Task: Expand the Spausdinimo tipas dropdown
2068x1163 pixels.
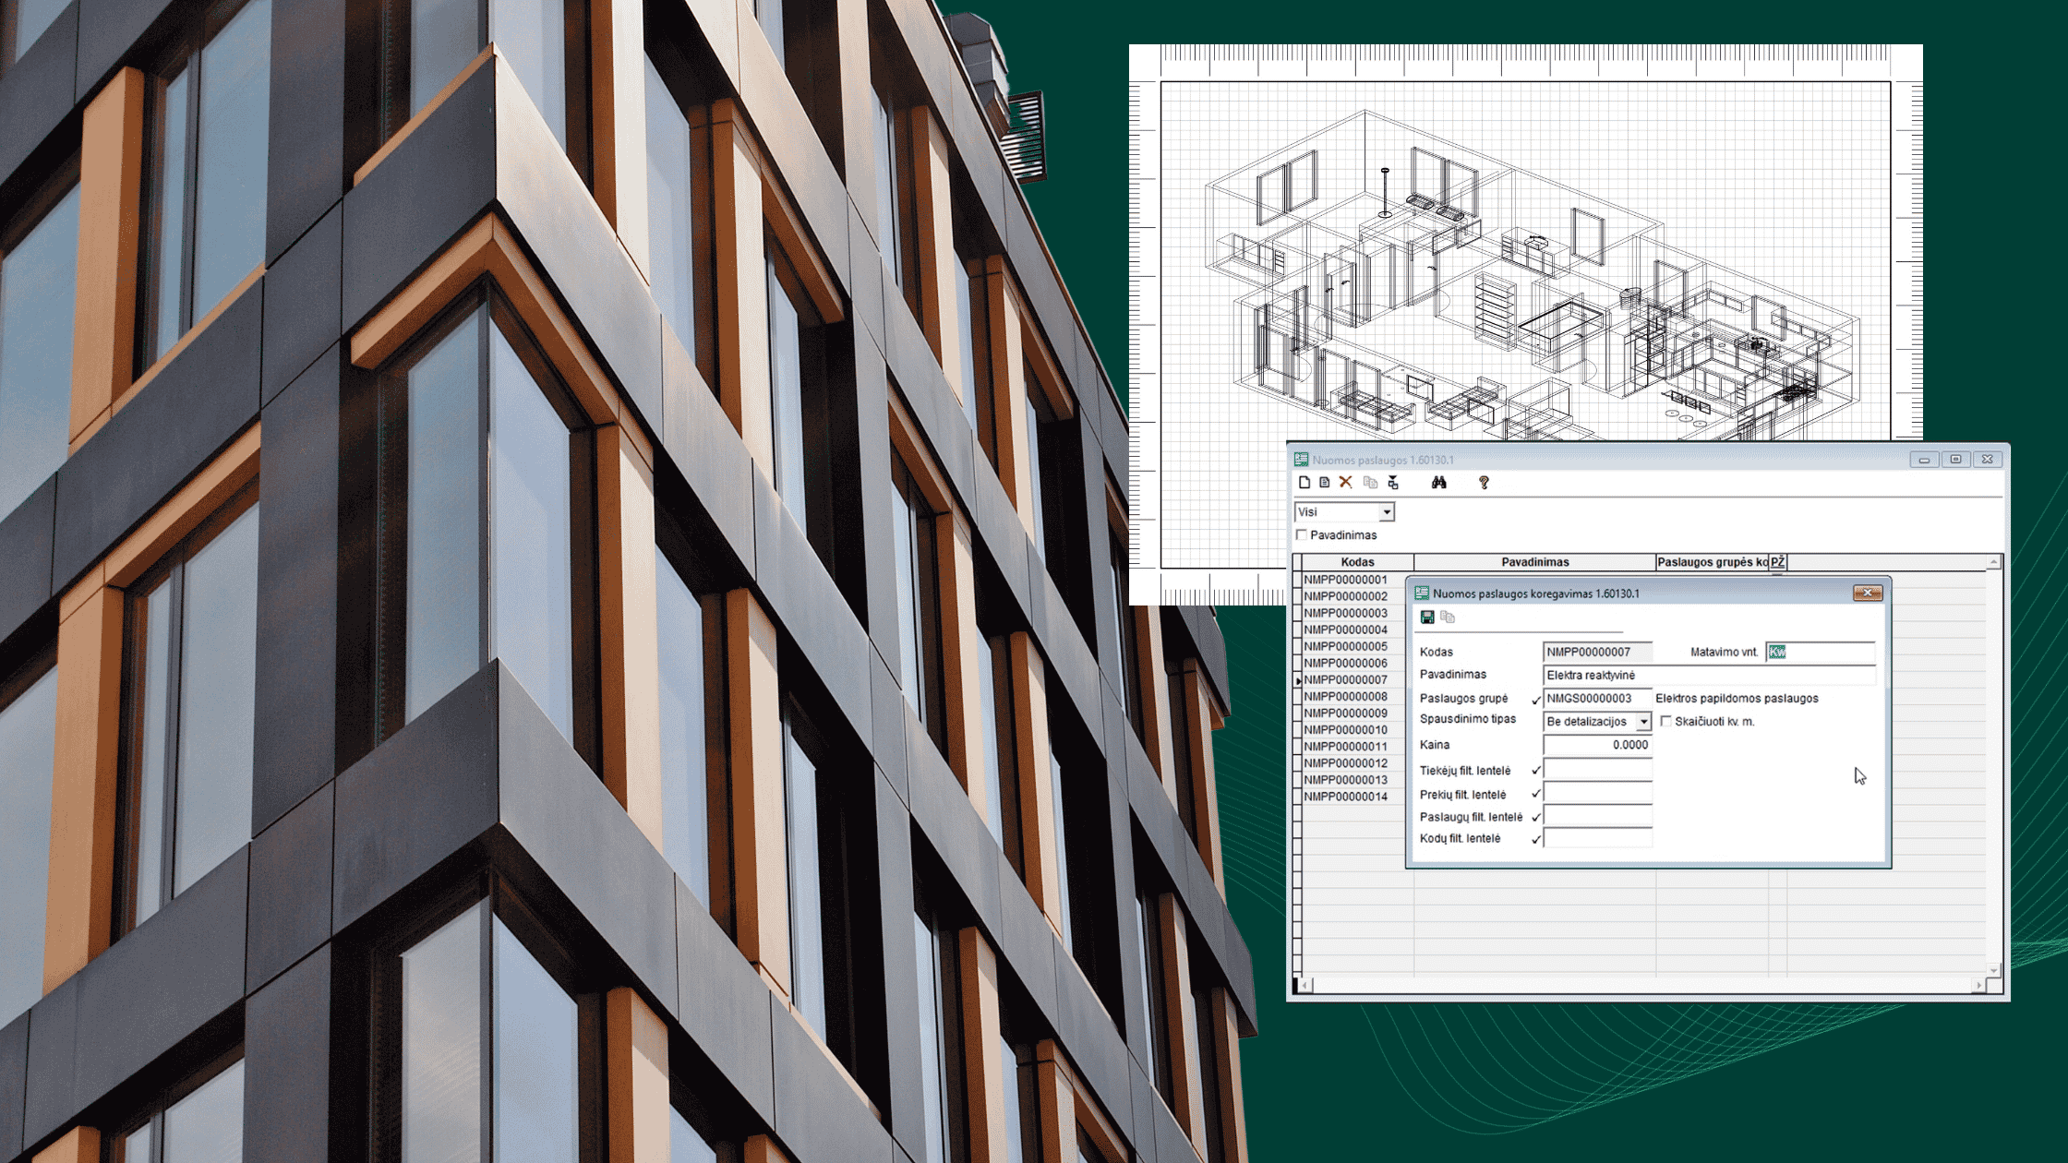Action: pyautogui.click(x=1643, y=722)
